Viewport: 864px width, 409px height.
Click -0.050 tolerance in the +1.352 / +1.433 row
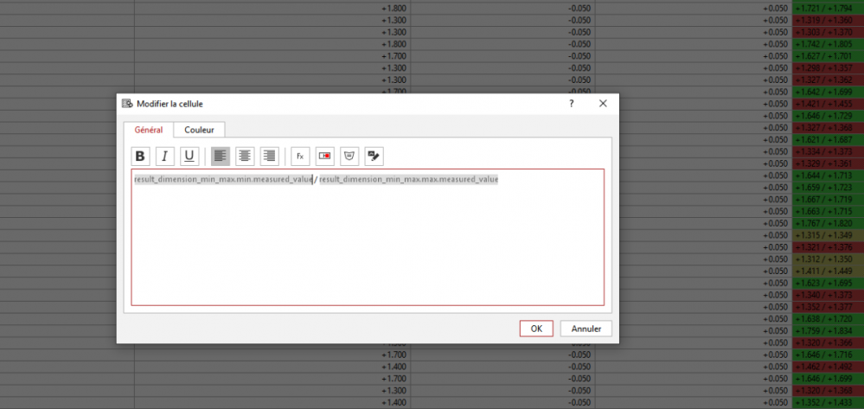click(x=579, y=402)
